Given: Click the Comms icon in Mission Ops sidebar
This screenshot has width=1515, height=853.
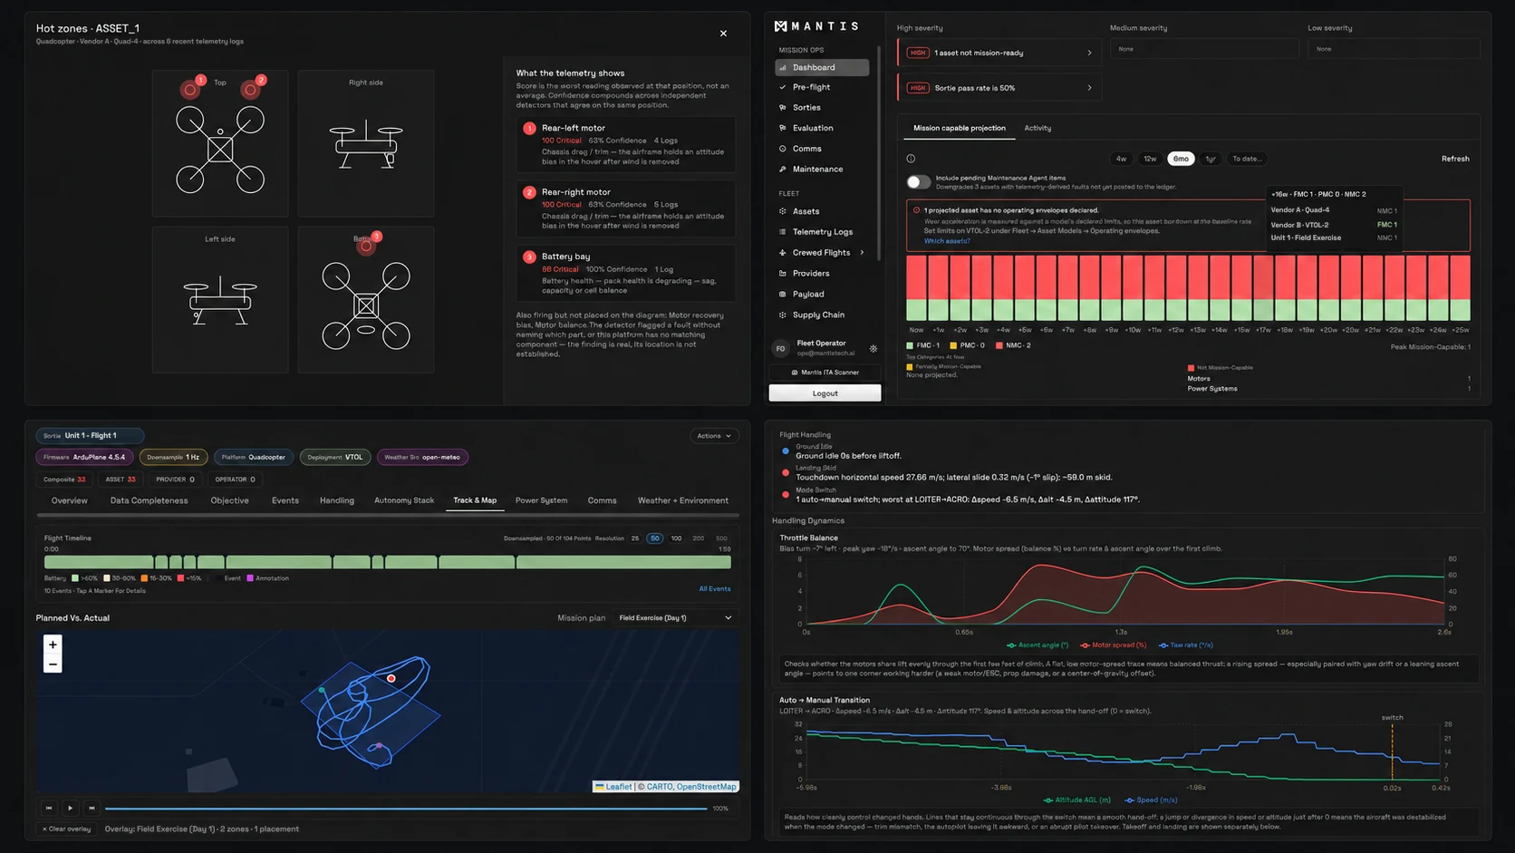Looking at the screenshot, I should coord(783,149).
